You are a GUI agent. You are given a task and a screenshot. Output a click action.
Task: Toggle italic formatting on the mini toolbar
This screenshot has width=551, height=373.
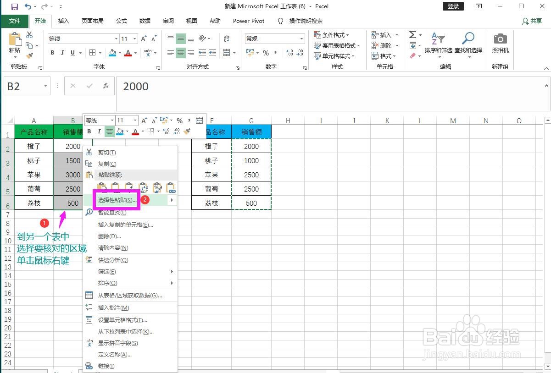click(99, 131)
